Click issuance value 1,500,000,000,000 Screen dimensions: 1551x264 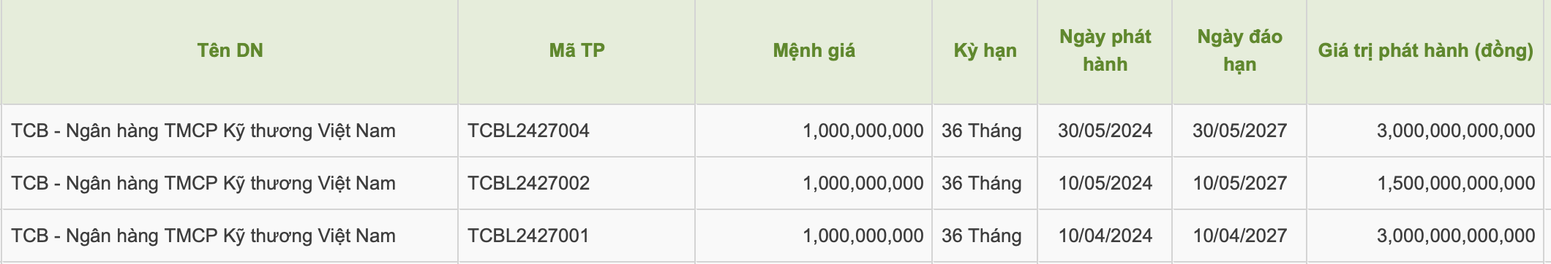[x=1456, y=184]
